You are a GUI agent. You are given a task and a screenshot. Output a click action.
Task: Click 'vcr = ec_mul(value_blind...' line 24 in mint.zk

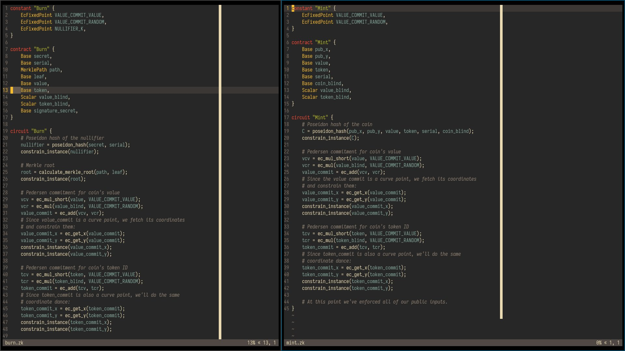(363, 165)
